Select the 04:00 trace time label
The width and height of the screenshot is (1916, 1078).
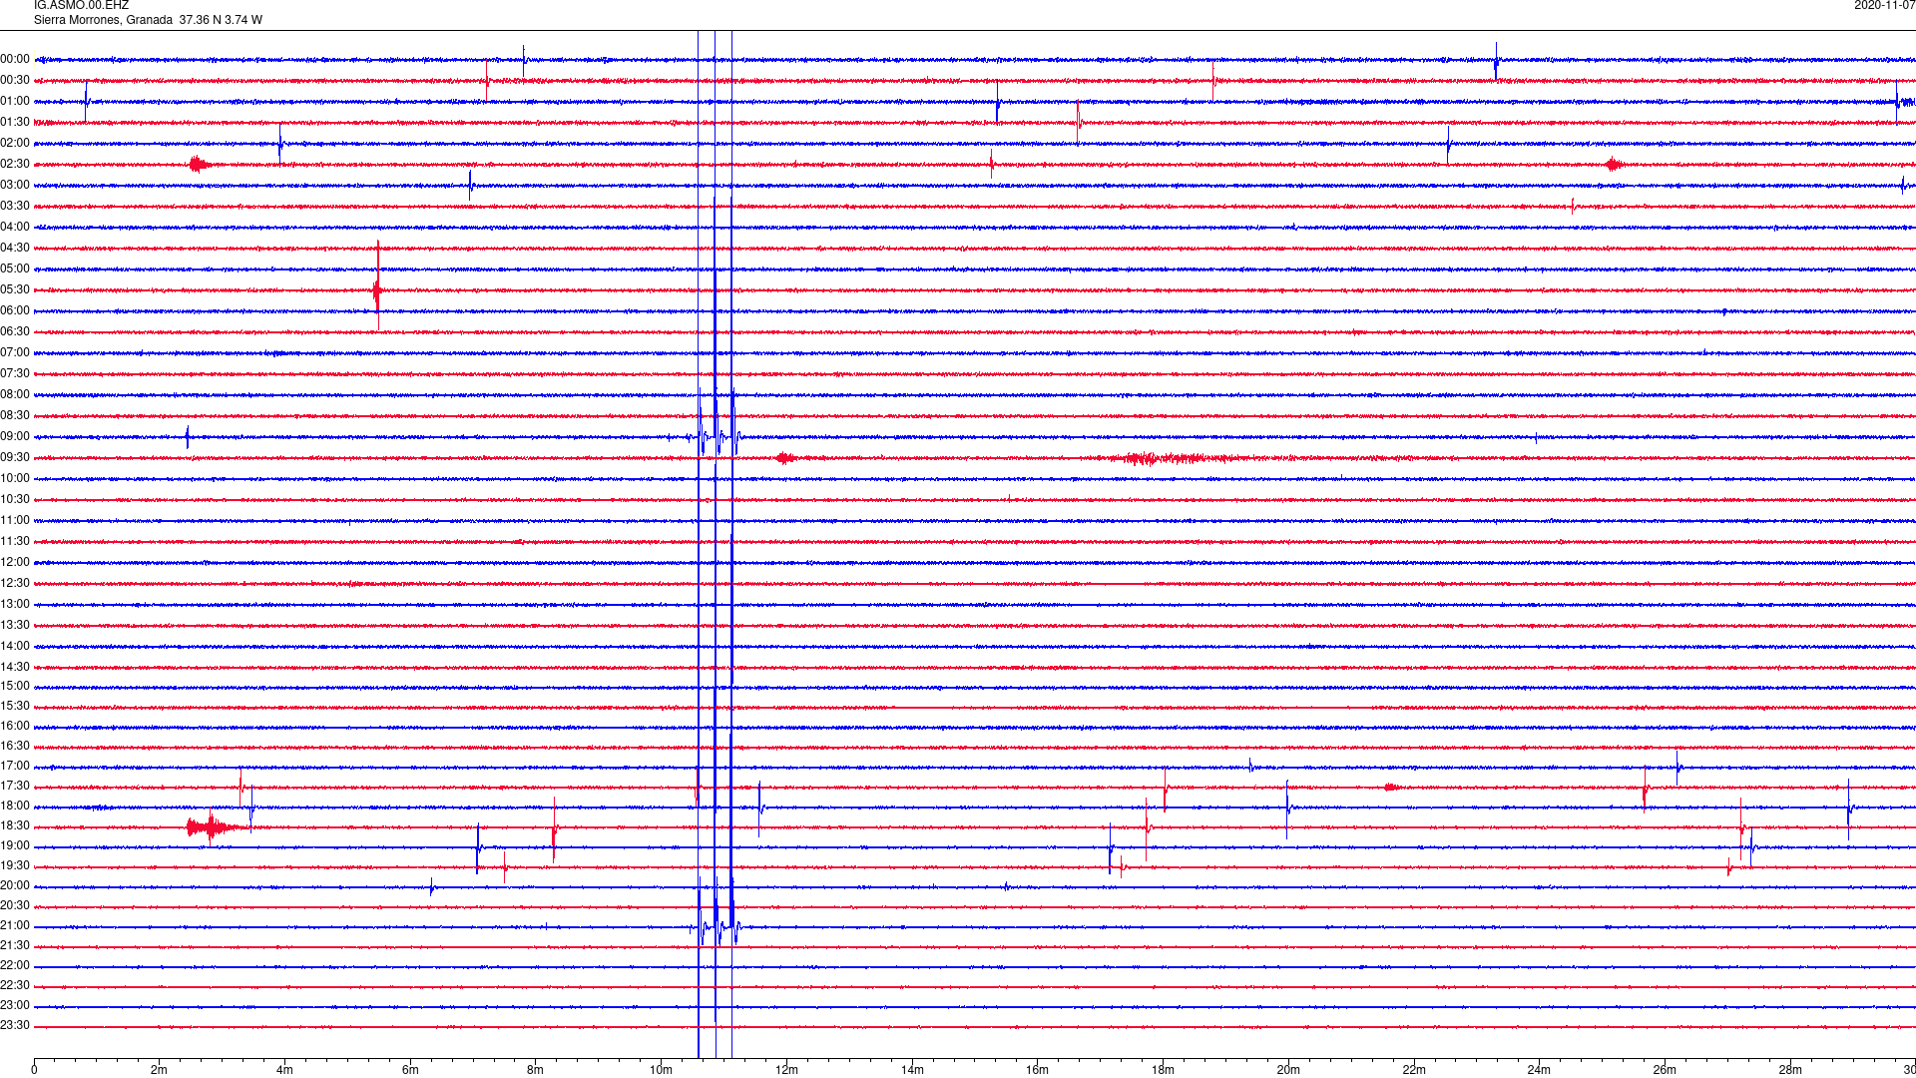click(15, 228)
